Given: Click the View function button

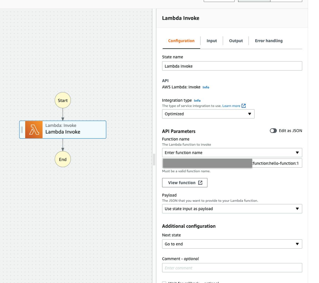Looking at the screenshot, I should point(185,182).
